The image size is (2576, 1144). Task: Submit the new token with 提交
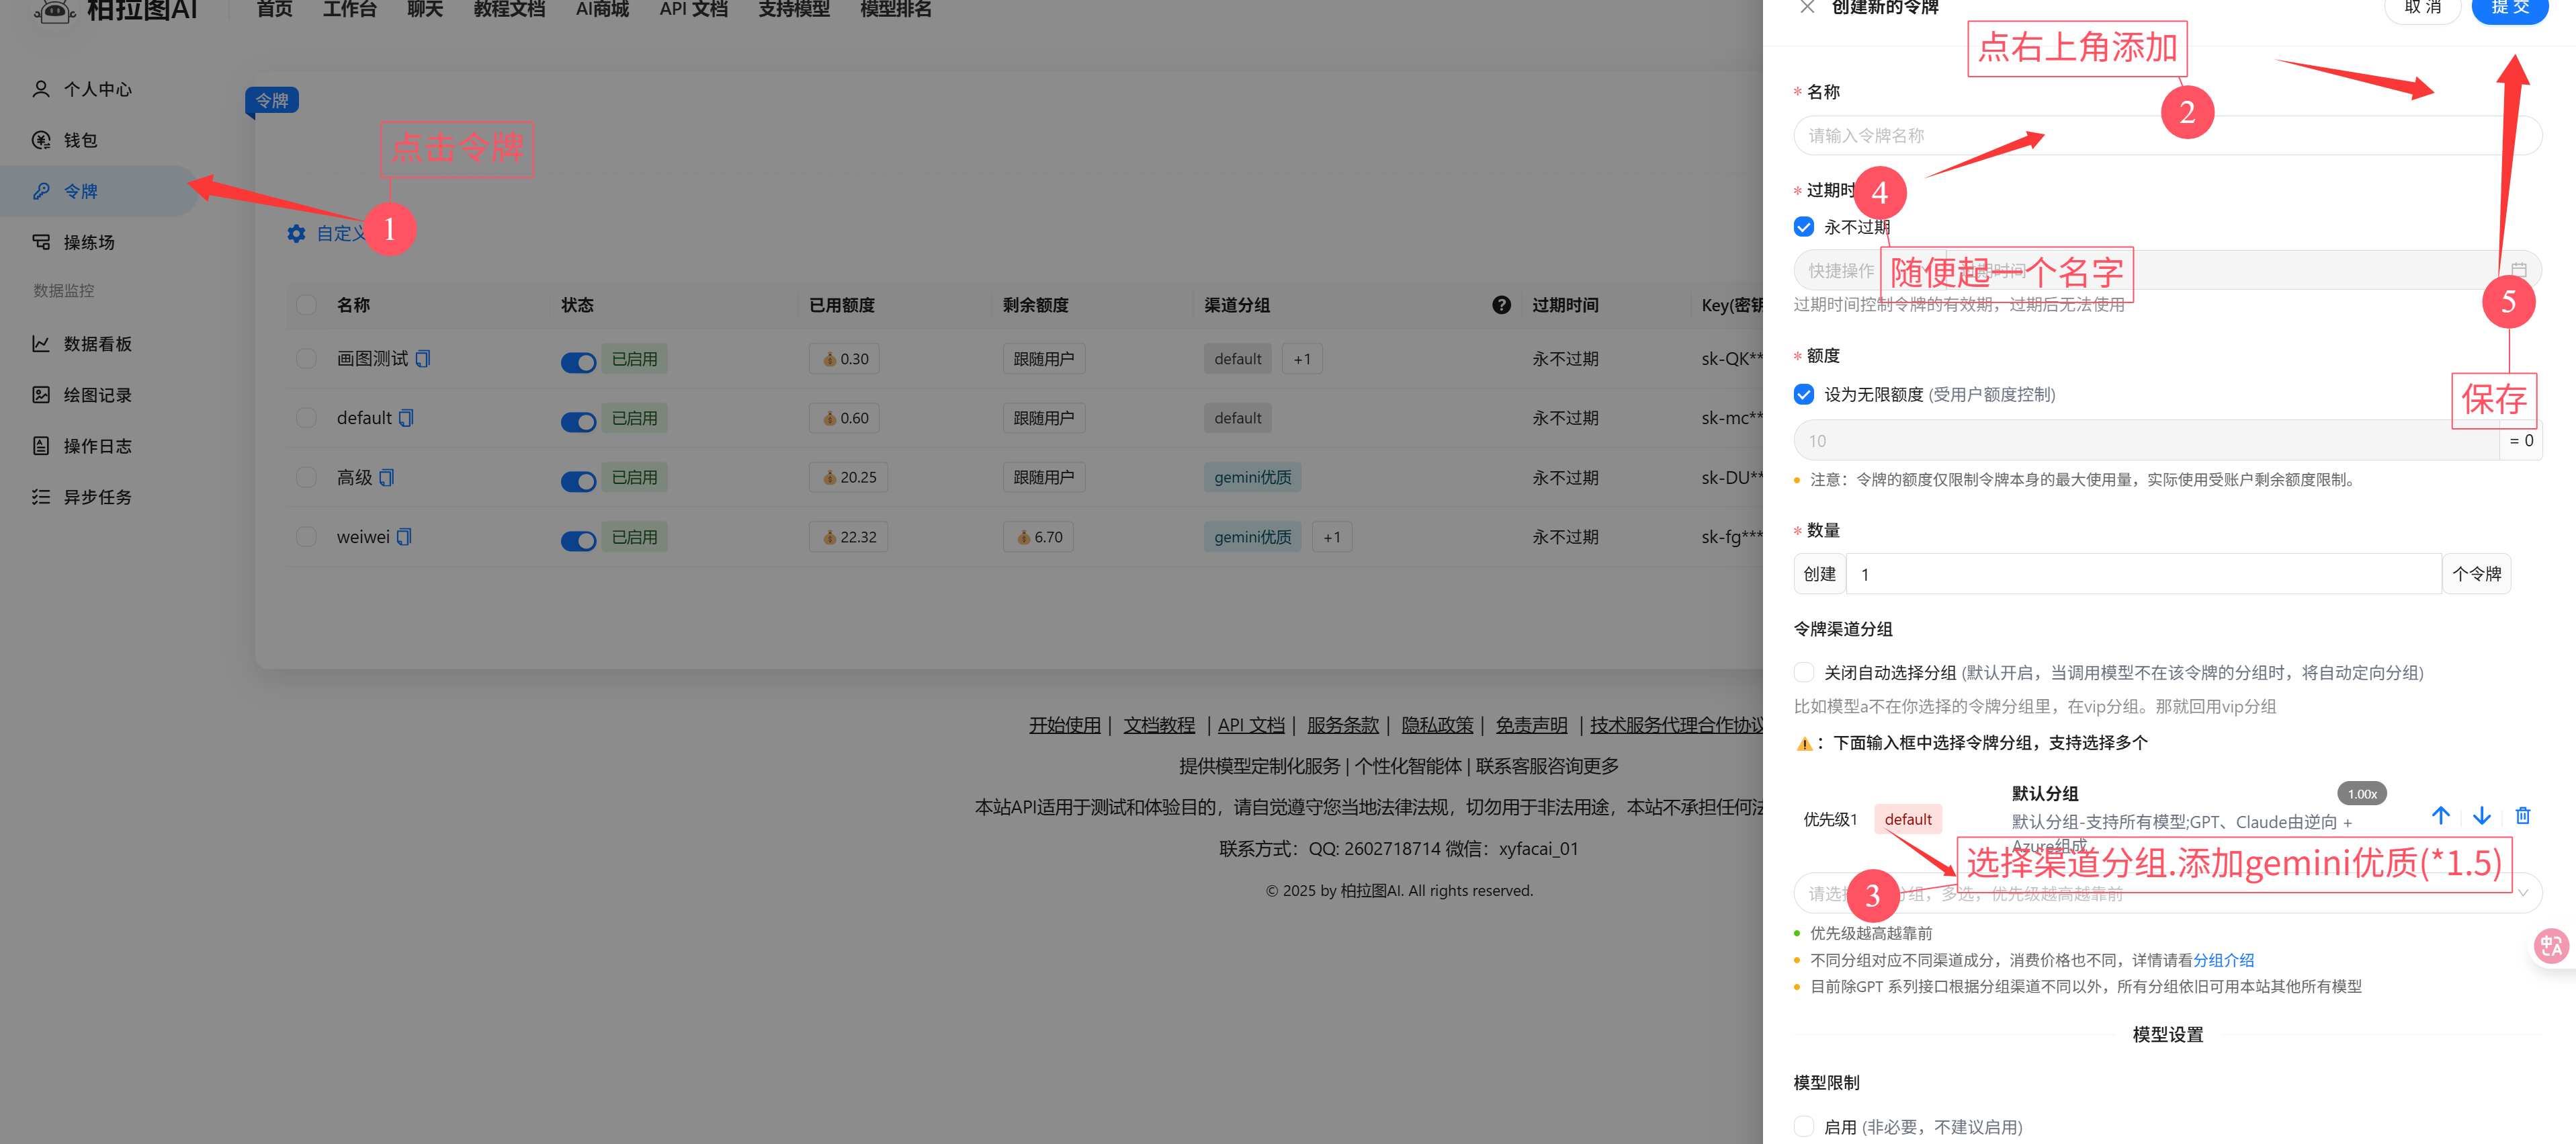tap(2510, 9)
